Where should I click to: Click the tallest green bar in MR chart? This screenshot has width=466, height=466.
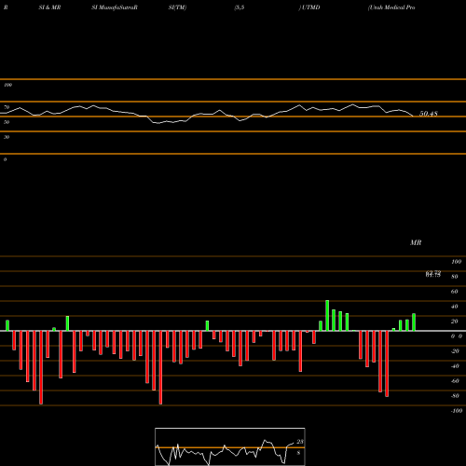[x=327, y=315]
